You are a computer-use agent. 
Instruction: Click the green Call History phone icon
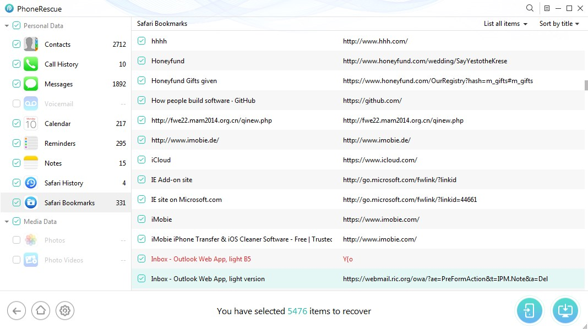click(x=31, y=64)
